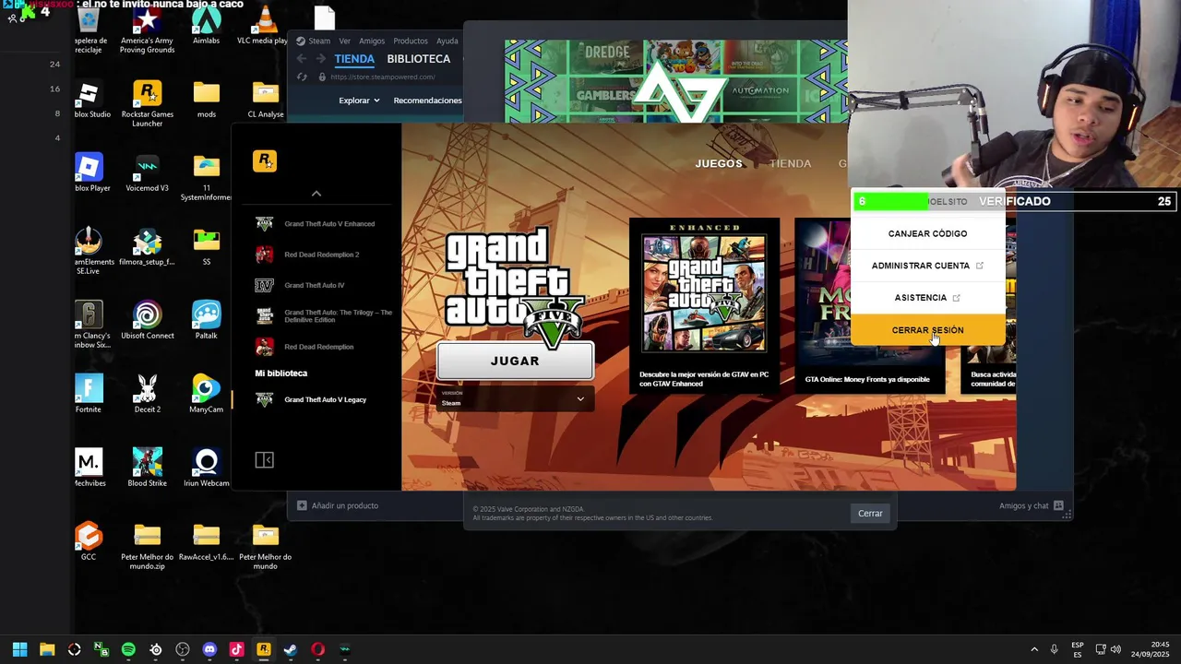Open the Productos menu in Steam
This screenshot has height=664, width=1181.
(411, 41)
